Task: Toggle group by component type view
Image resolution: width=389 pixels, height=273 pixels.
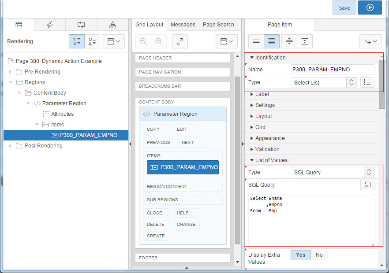Action: (92, 41)
